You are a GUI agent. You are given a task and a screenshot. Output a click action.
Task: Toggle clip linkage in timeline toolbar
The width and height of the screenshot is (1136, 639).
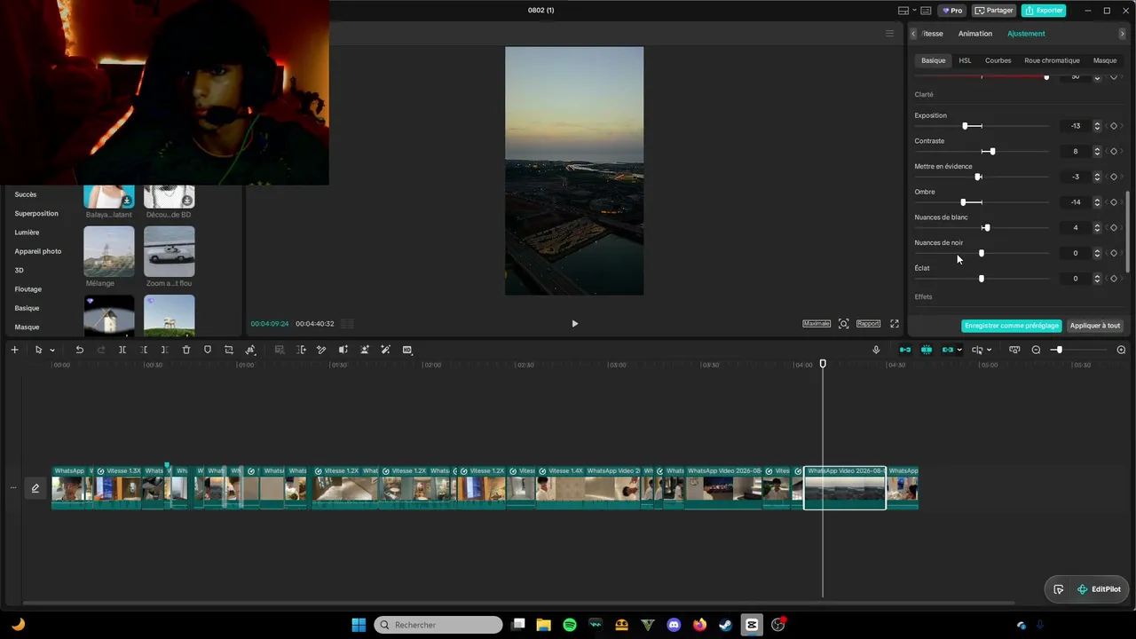[x=948, y=350]
